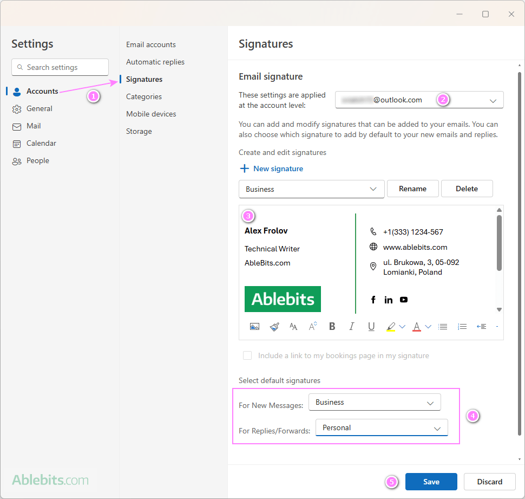
Task: Decrease indent in signature editor
Action: [x=482, y=326]
